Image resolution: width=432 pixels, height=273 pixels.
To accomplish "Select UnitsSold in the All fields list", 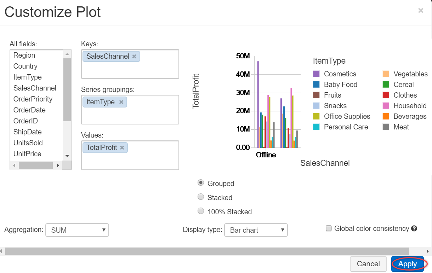I will (x=28, y=143).
